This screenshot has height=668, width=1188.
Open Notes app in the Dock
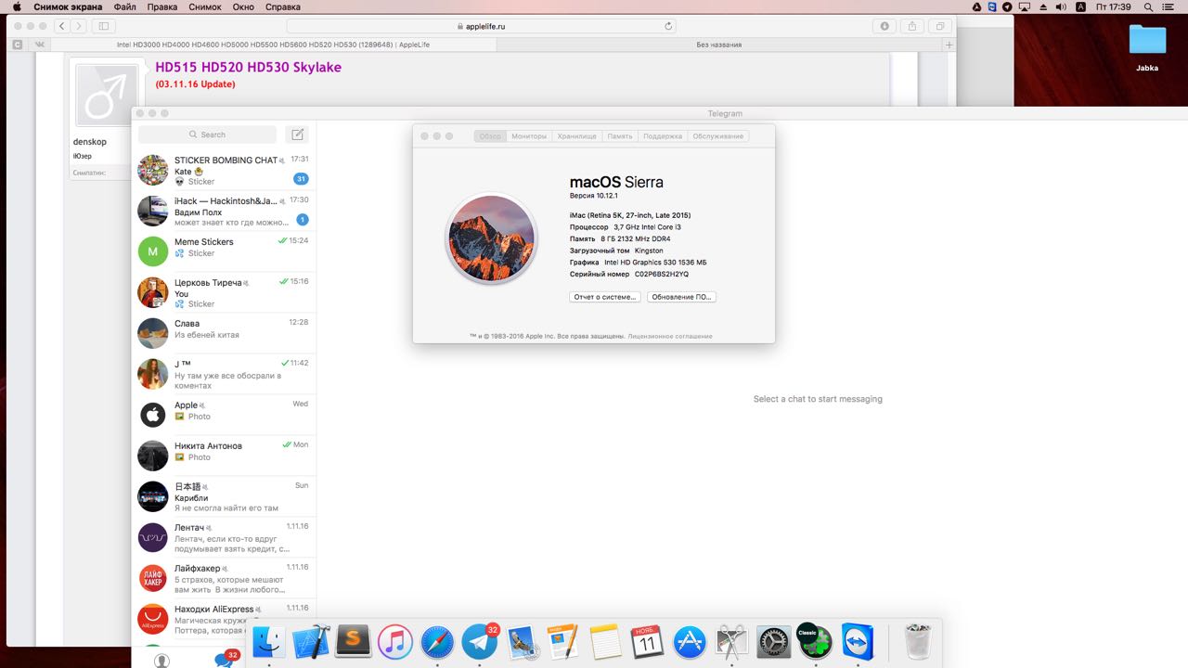point(605,641)
